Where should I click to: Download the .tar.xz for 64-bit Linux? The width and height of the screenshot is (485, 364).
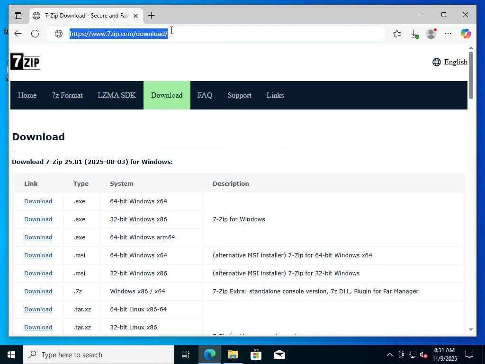tap(38, 309)
